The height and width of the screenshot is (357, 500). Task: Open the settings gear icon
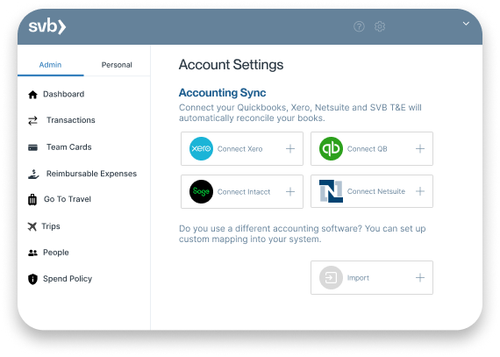380,26
